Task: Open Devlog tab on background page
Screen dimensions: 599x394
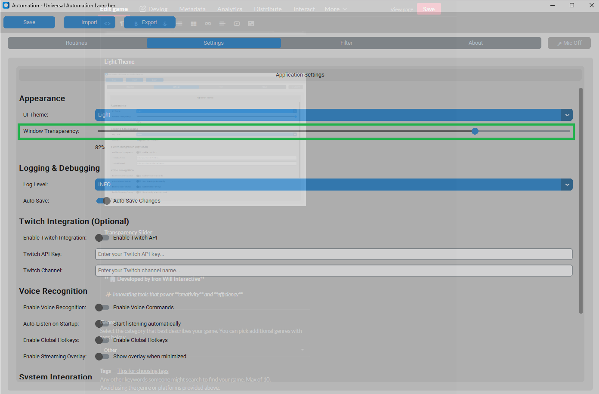Action: coord(154,9)
